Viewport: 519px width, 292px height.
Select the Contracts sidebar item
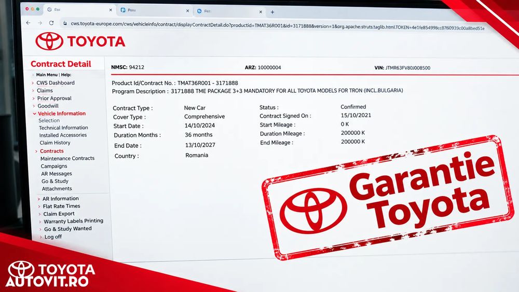51,151
